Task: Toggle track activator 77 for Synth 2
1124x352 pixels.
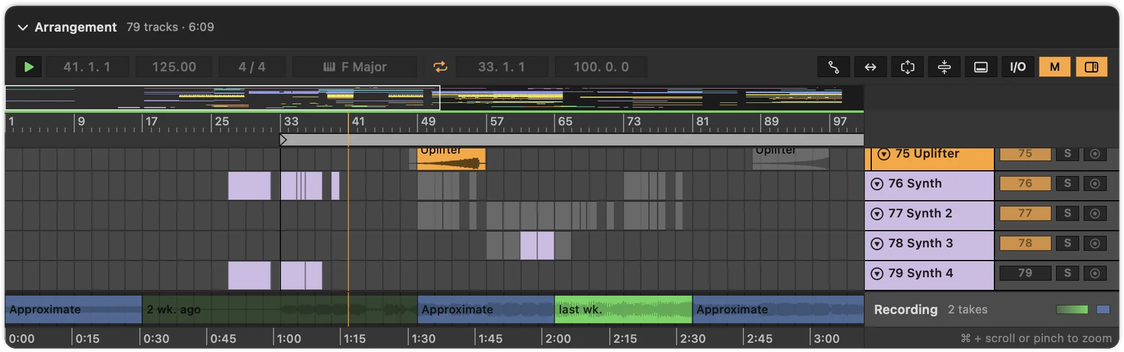Action: coord(1025,213)
